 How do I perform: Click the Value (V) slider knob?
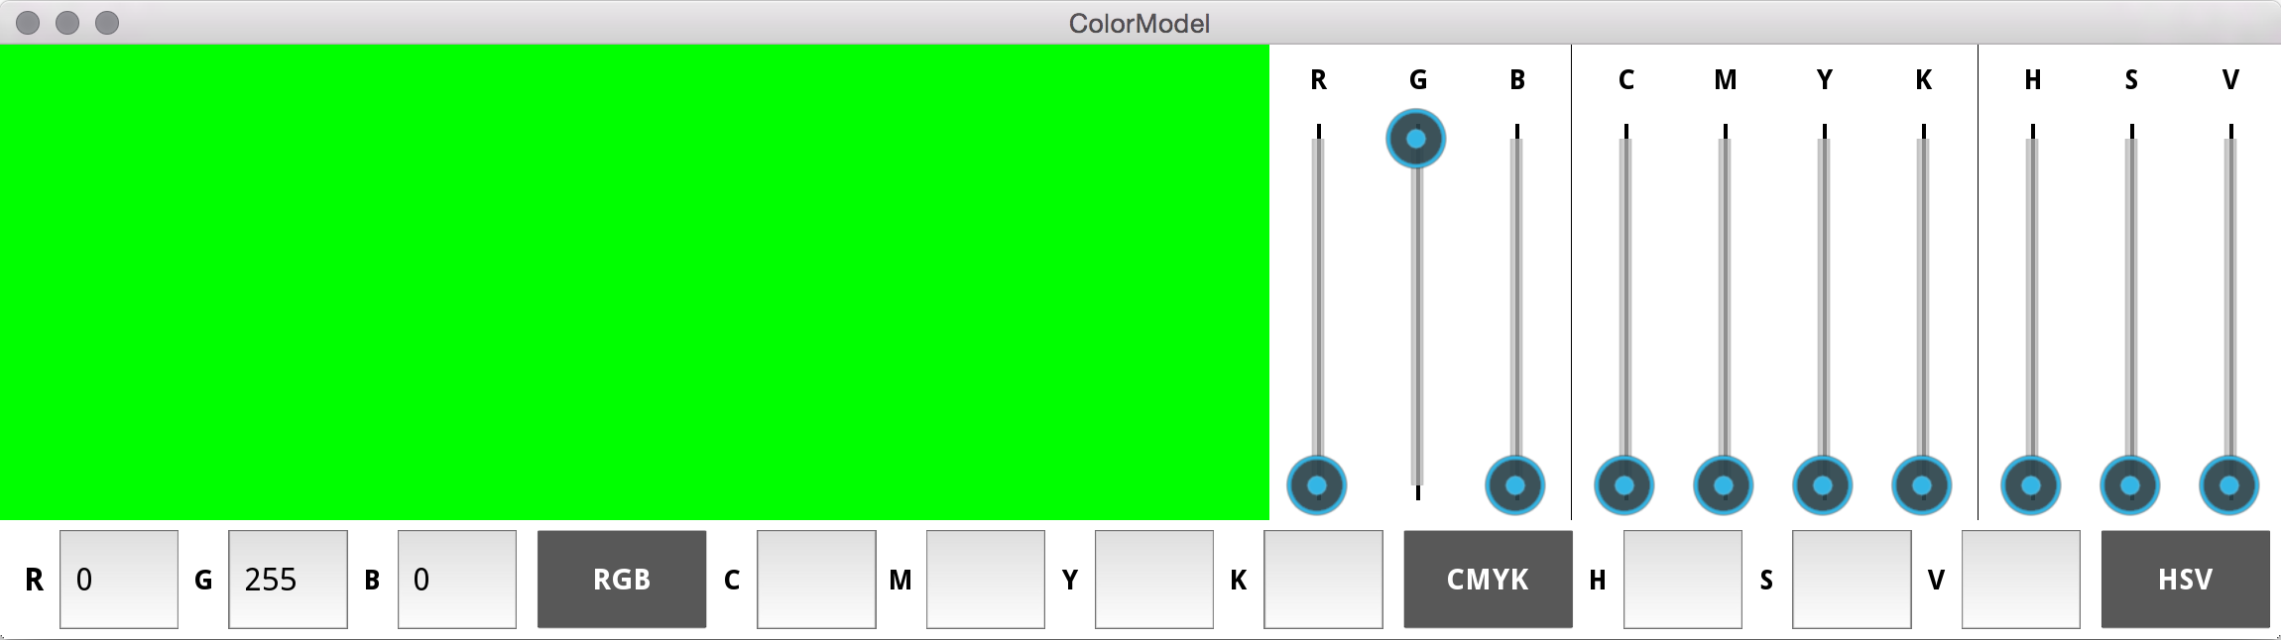point(2229,485)
